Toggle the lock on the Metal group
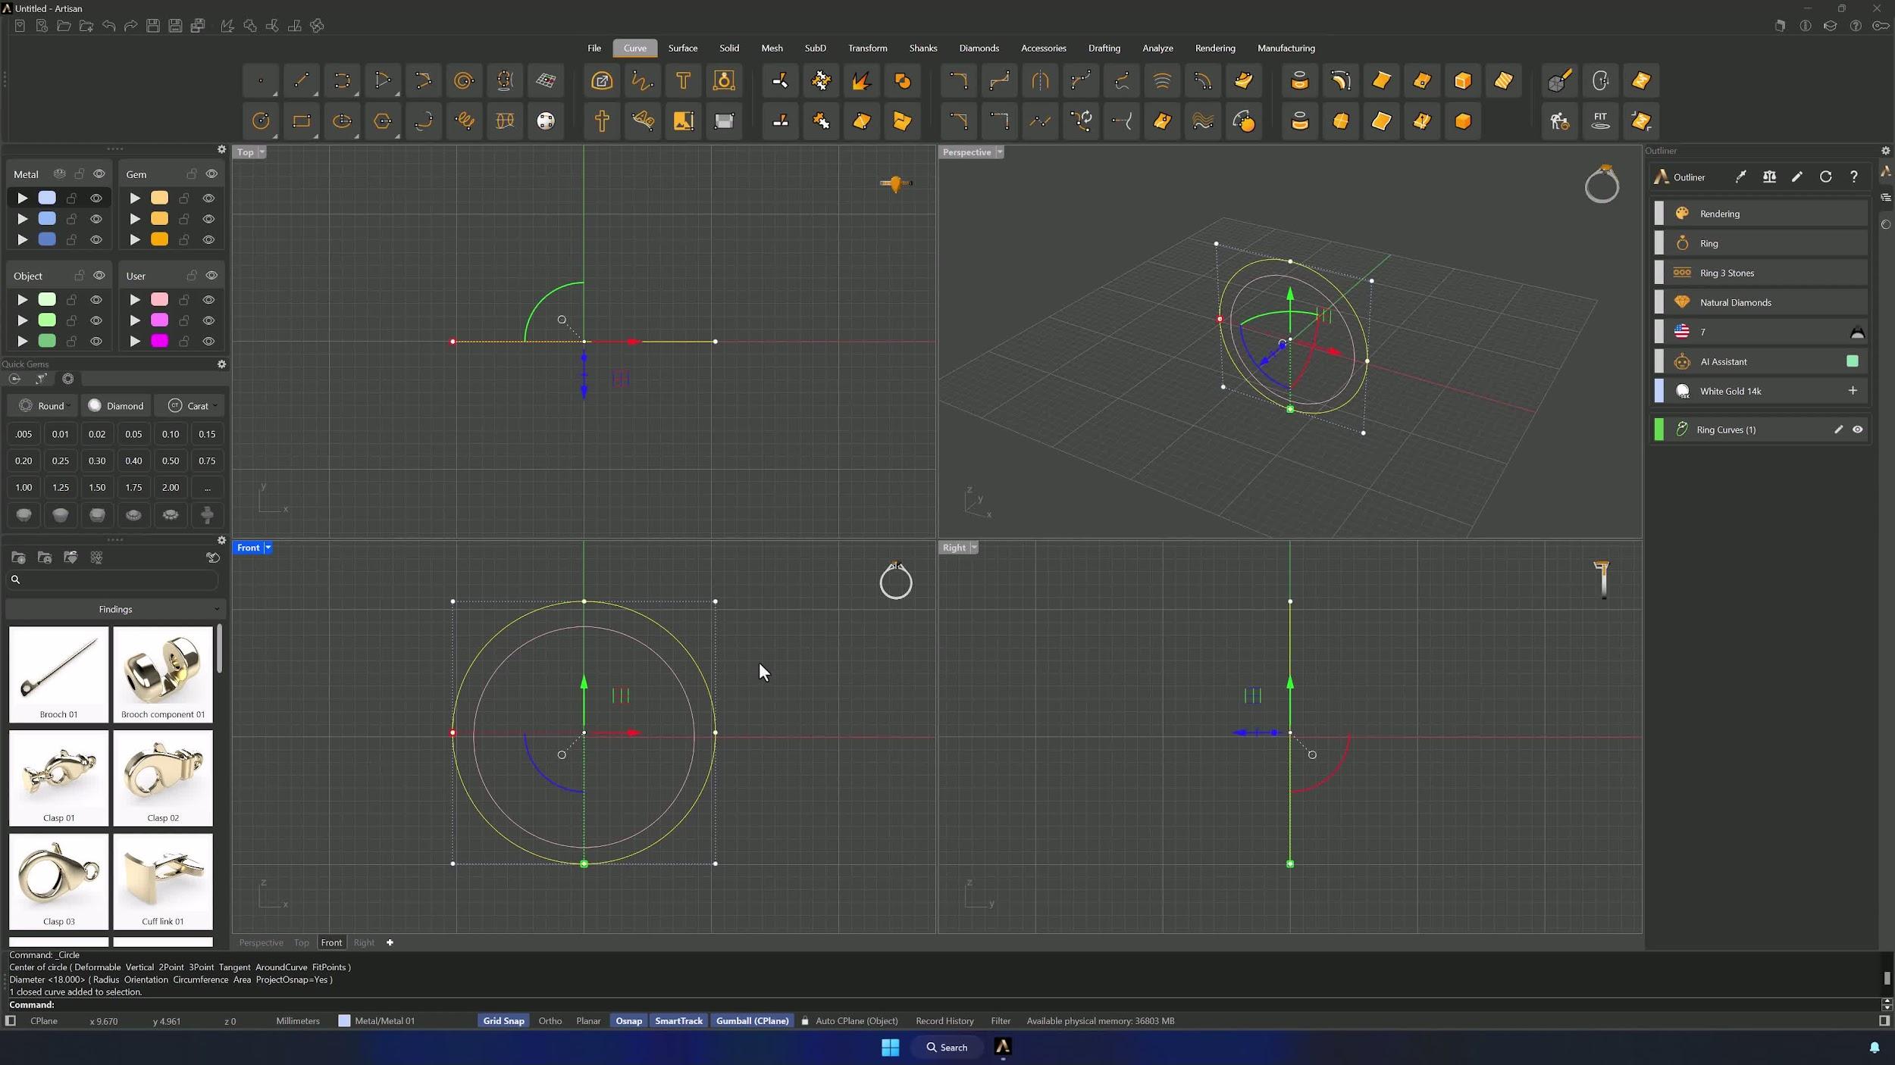This screenshot has height=1065, width=1895. 79,174
